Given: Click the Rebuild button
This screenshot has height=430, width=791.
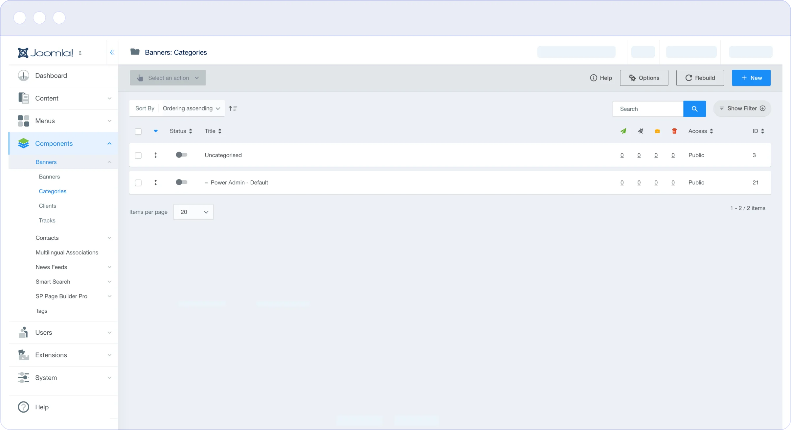Looking at the screenshot, I should pyautogui.click(x=700, y=78).
